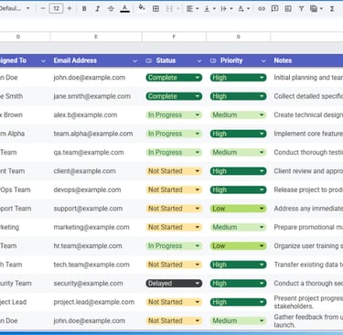
Task: Select column F header
Action: 174,37
